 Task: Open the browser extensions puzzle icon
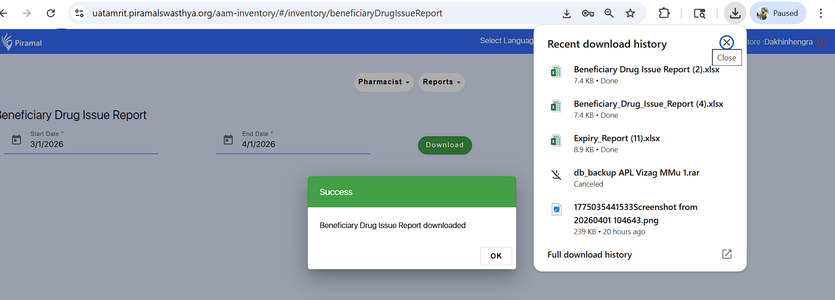pyautogui.click(x=664, y=13)
